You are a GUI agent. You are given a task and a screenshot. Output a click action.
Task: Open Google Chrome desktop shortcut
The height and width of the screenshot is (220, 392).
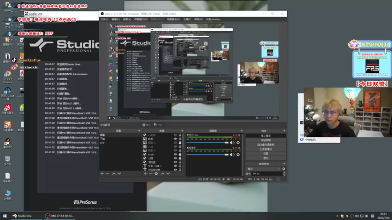point(7,77)
